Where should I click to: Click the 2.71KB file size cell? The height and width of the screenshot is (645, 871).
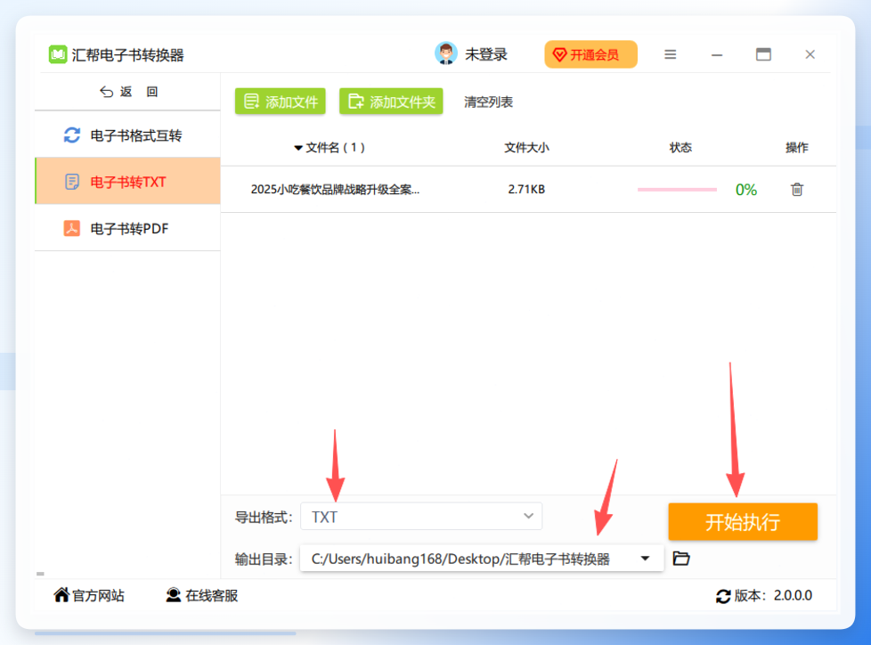pos(526,190)
